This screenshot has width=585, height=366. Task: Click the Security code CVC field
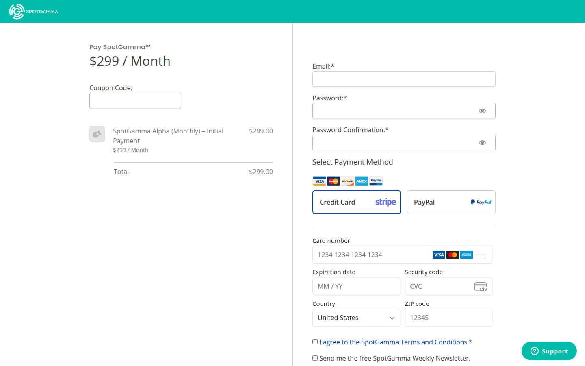point(448,286)
